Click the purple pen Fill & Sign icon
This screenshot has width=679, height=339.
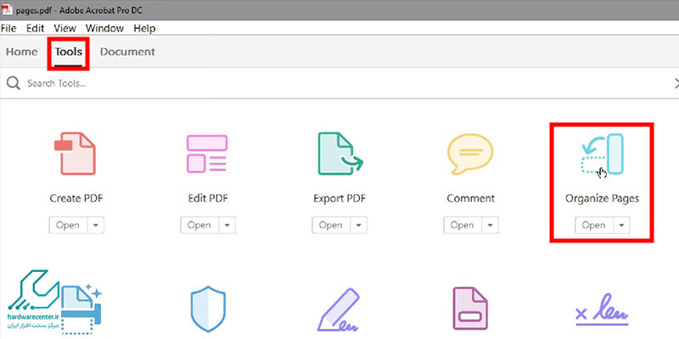click(338, 310)
